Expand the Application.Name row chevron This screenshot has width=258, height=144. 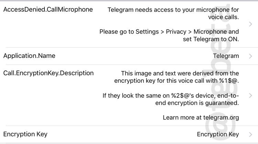(250, 56)
